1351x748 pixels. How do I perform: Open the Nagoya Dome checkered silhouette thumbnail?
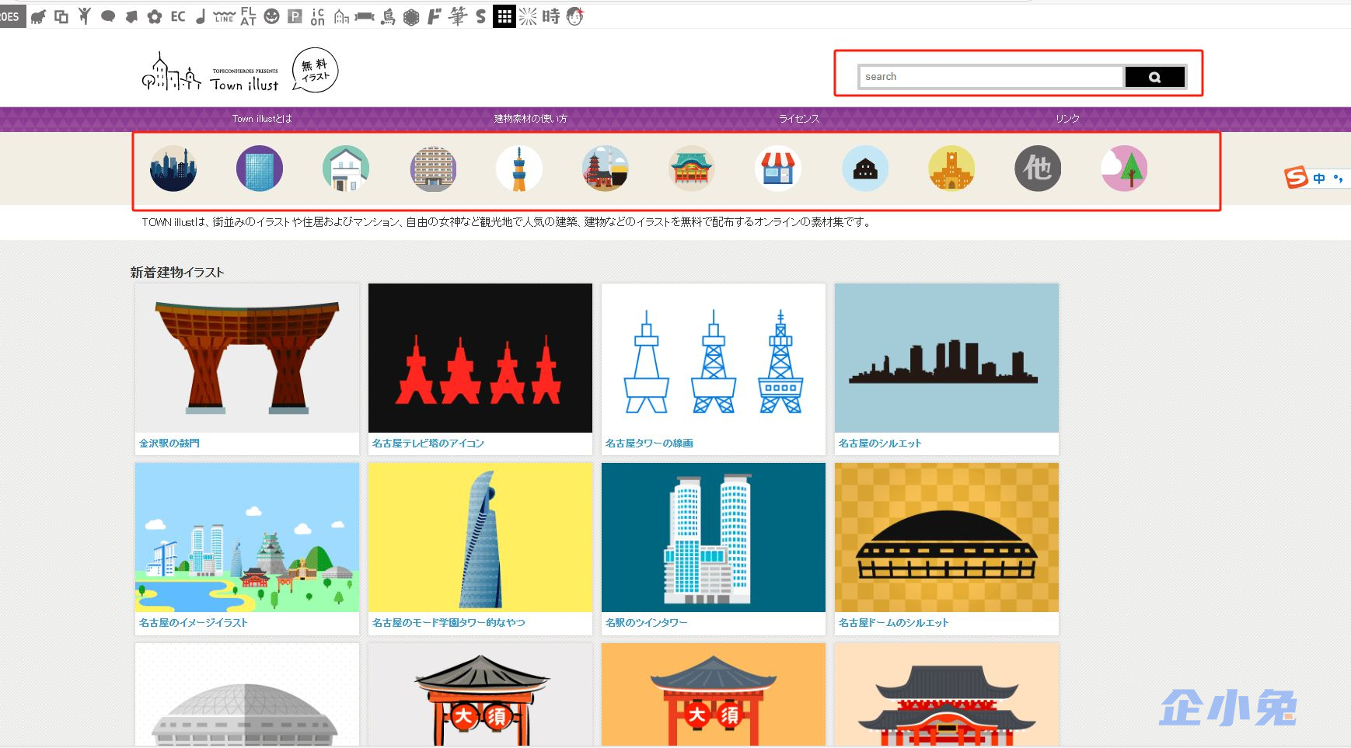point(947,538)
